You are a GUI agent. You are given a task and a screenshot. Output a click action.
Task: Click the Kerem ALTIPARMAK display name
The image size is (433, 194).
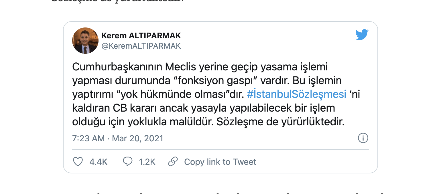(141, 36)
